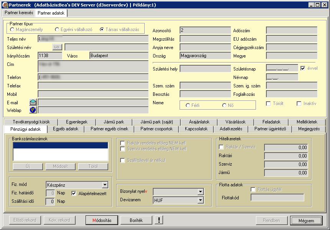Open the webpage globe icon
The width and height of the screenshot is (330, 230).
(x=33, y=110)
